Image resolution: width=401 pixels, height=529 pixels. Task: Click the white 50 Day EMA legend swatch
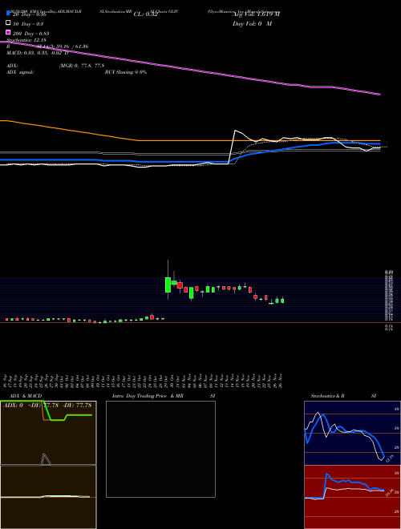pyautogui.click(x=8, y=23)
